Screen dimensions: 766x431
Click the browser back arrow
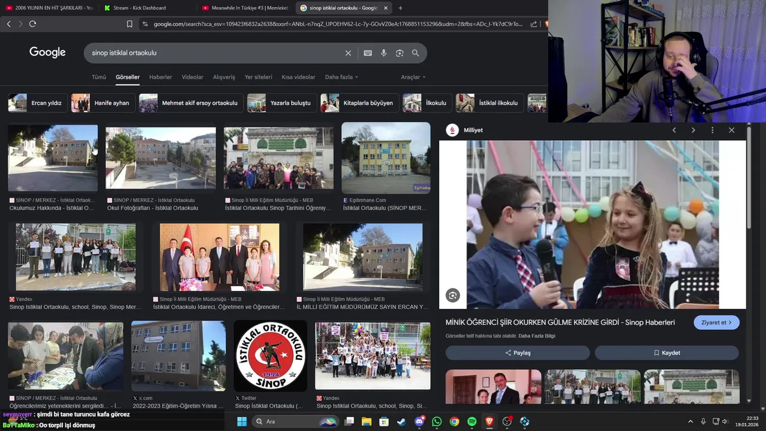(8, 24)
